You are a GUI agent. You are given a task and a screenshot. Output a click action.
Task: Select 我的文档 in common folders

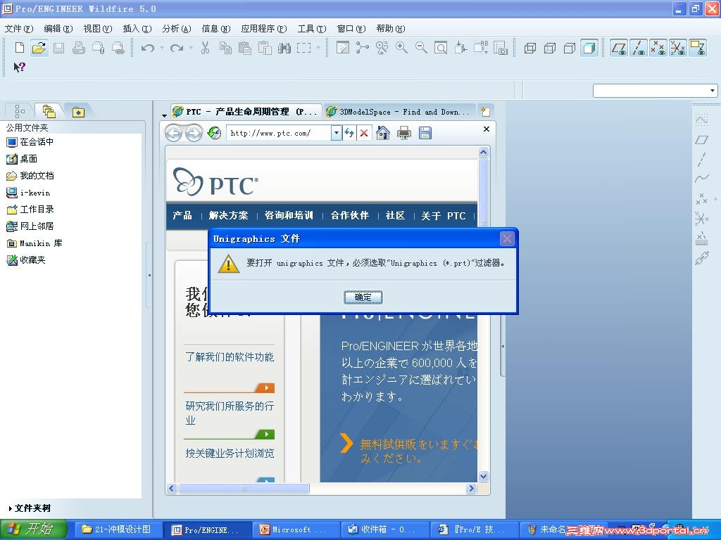tap(30, 176)
